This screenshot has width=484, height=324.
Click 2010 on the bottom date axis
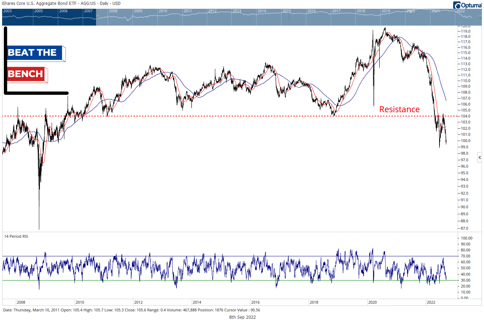click(x=80, y=302)
